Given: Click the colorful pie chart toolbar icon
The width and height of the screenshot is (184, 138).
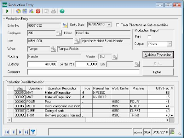Looking at the screenshot, I should (x=18, y=11).
